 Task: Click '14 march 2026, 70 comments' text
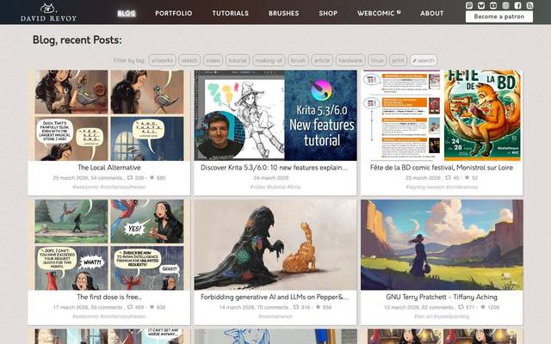coord(254,307)
